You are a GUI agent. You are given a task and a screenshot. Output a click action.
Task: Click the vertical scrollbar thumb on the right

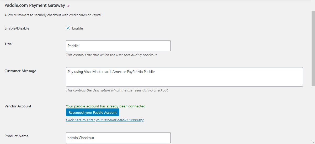click(313, 48)
